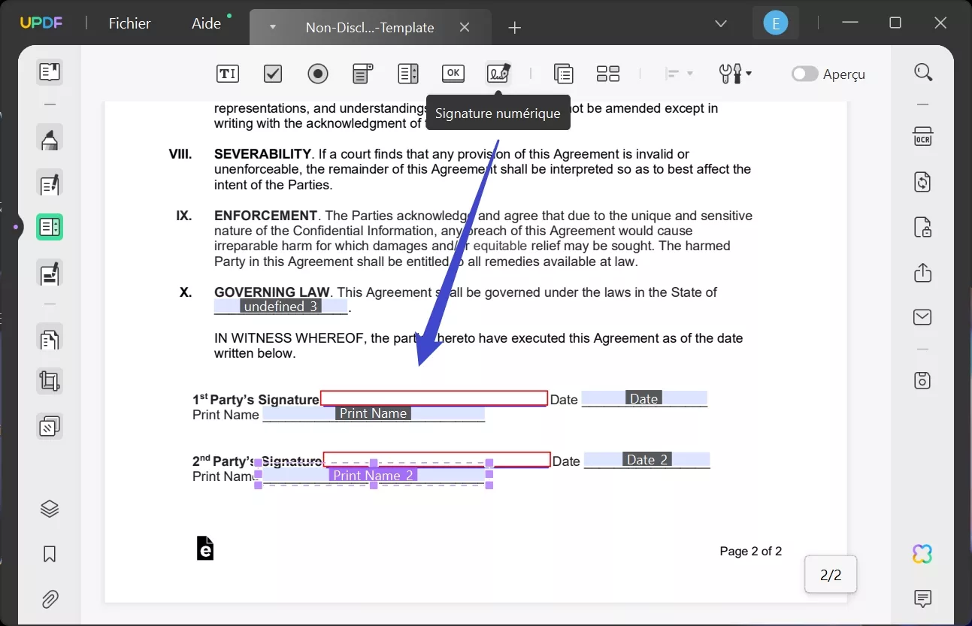Open the form field recognition grid tool

608,74
